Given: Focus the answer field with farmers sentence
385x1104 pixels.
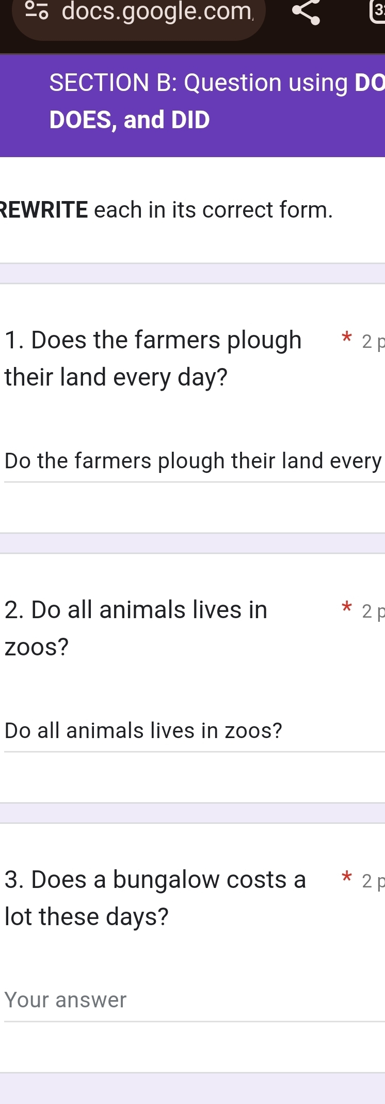Looking at the screenshot, I should 193,461.
